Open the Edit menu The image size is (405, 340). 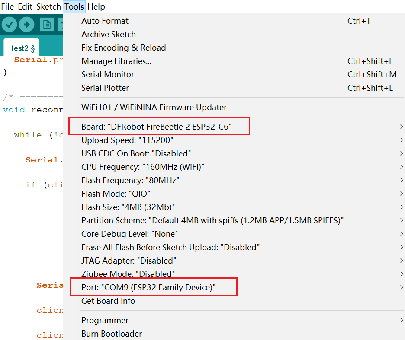(25, 6)
